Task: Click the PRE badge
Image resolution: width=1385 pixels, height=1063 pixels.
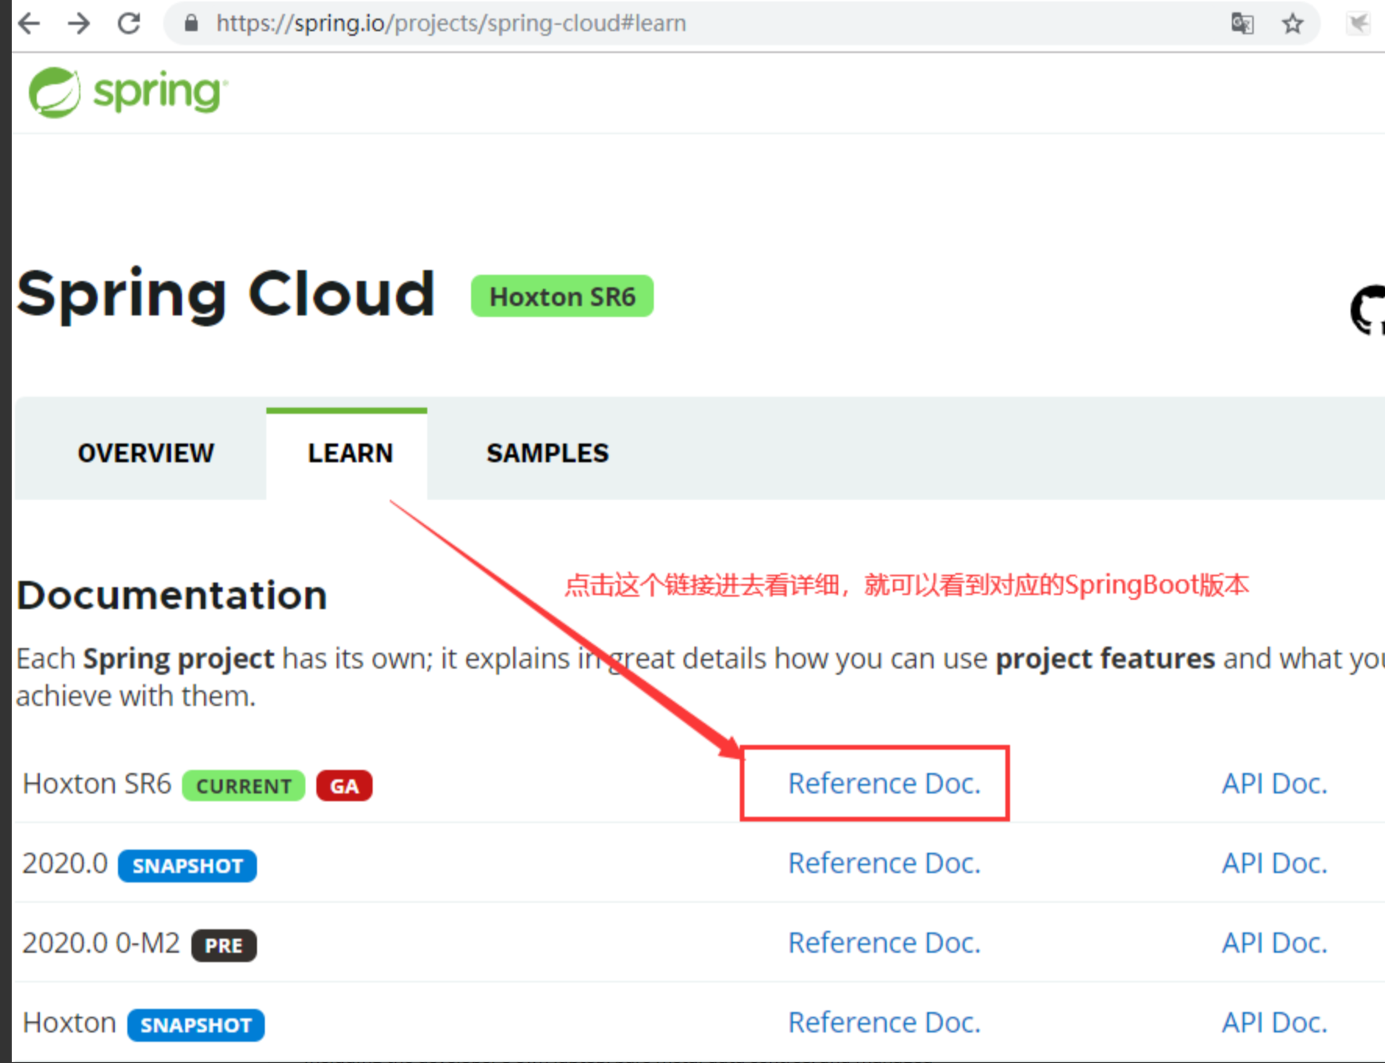Action: [224, 946]
